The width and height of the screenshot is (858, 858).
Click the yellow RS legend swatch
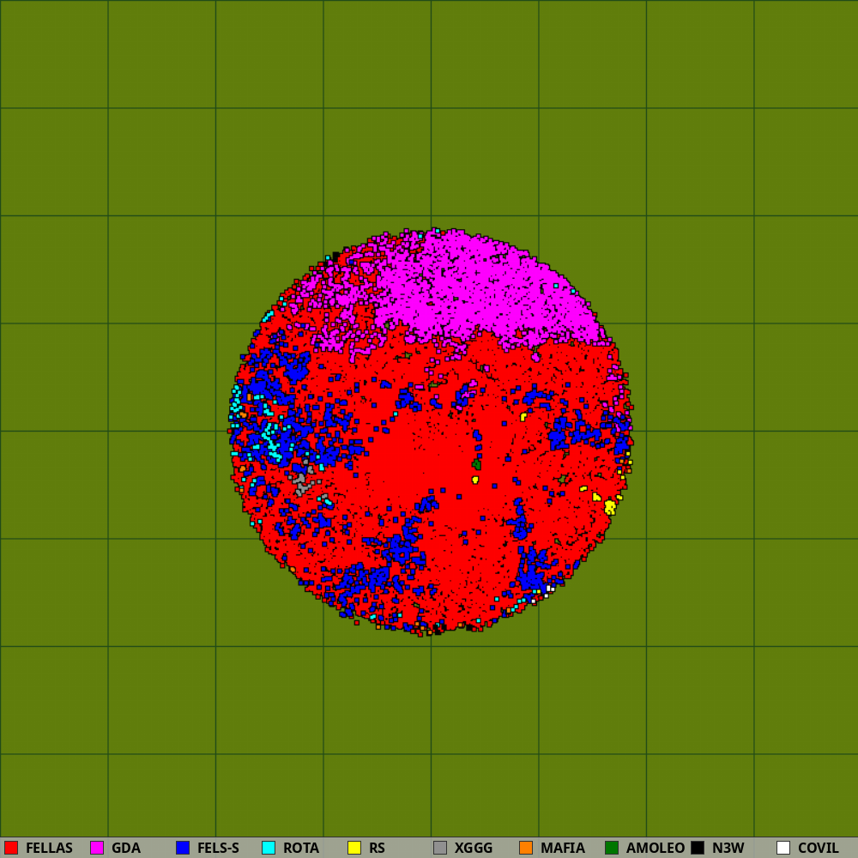[x=354, y=848]
